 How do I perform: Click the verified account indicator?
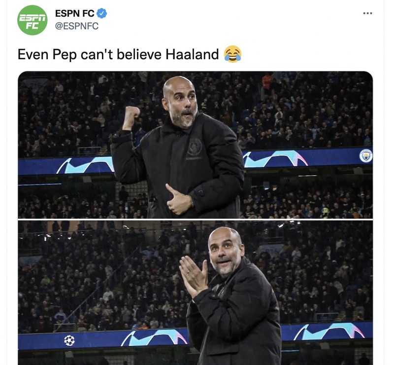101,14
